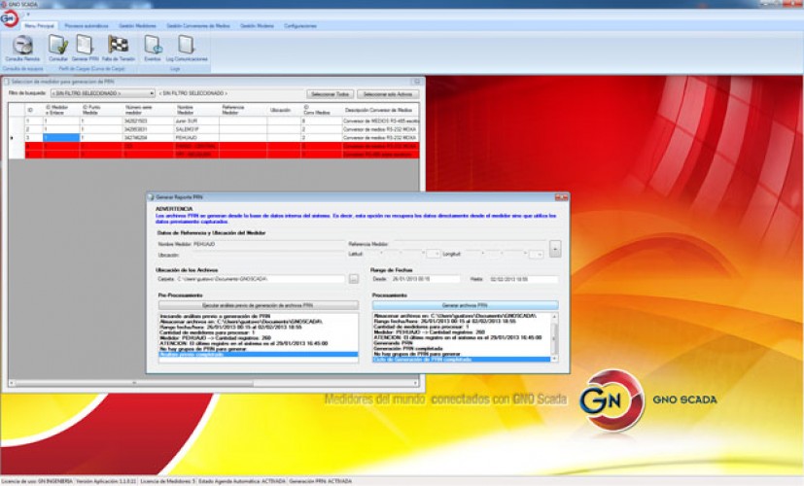Click the Referencia Medidor field in dialog
804x486 pixels.
(470, 244)
